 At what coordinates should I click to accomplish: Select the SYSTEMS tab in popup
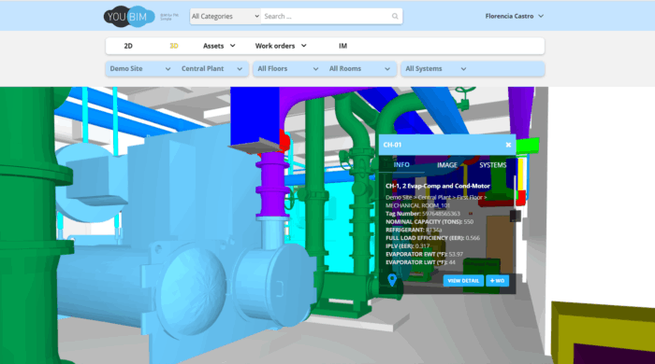pyautogui.click(x=492, y=165)
